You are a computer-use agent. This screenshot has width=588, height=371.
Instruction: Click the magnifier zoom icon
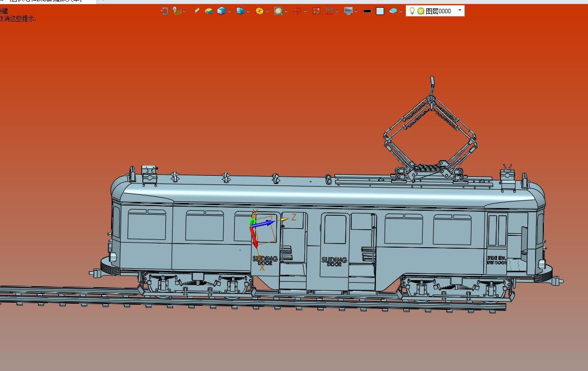click(278, 11)
